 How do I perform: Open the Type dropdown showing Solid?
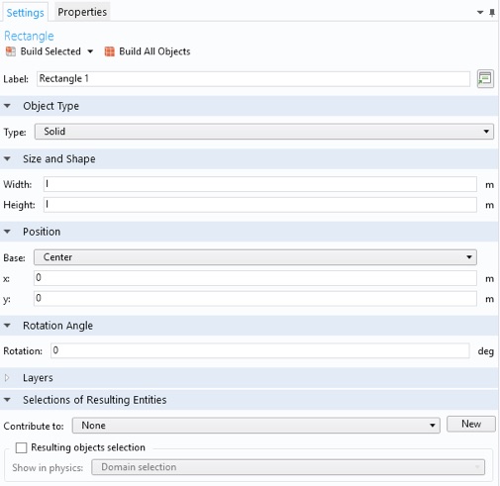pos(264,132)
